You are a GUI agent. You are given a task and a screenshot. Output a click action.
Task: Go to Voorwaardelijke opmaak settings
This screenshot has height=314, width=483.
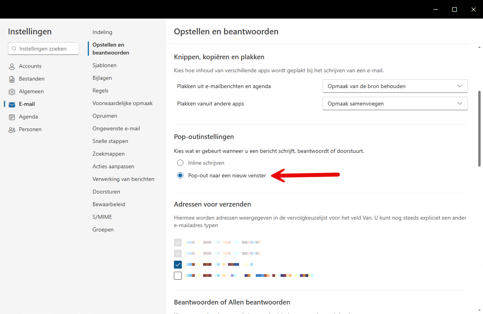tap(123, 103)
